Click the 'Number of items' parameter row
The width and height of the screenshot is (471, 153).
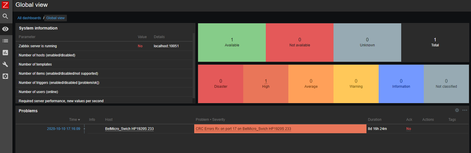coord(104,74)
